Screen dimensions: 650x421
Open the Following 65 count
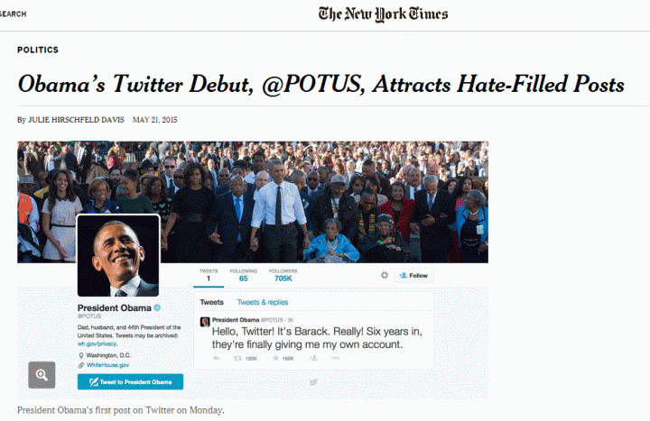[x=244, y=275]
